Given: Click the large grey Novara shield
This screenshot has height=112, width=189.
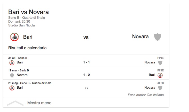Looking at the screenshot, I should click(x=157, y=37).
